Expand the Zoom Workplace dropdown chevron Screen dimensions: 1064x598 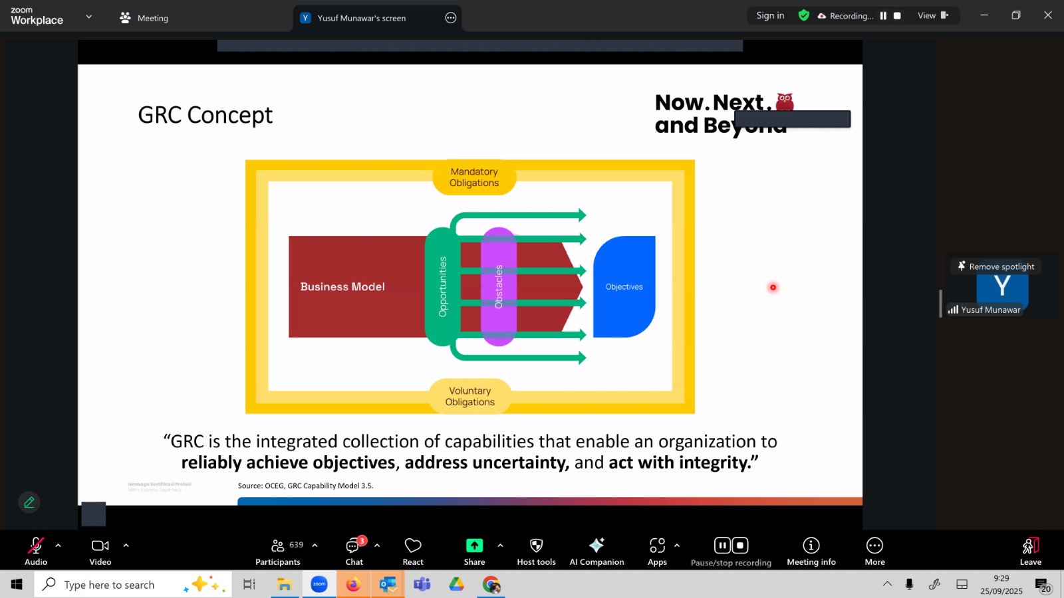click(89, 17)
